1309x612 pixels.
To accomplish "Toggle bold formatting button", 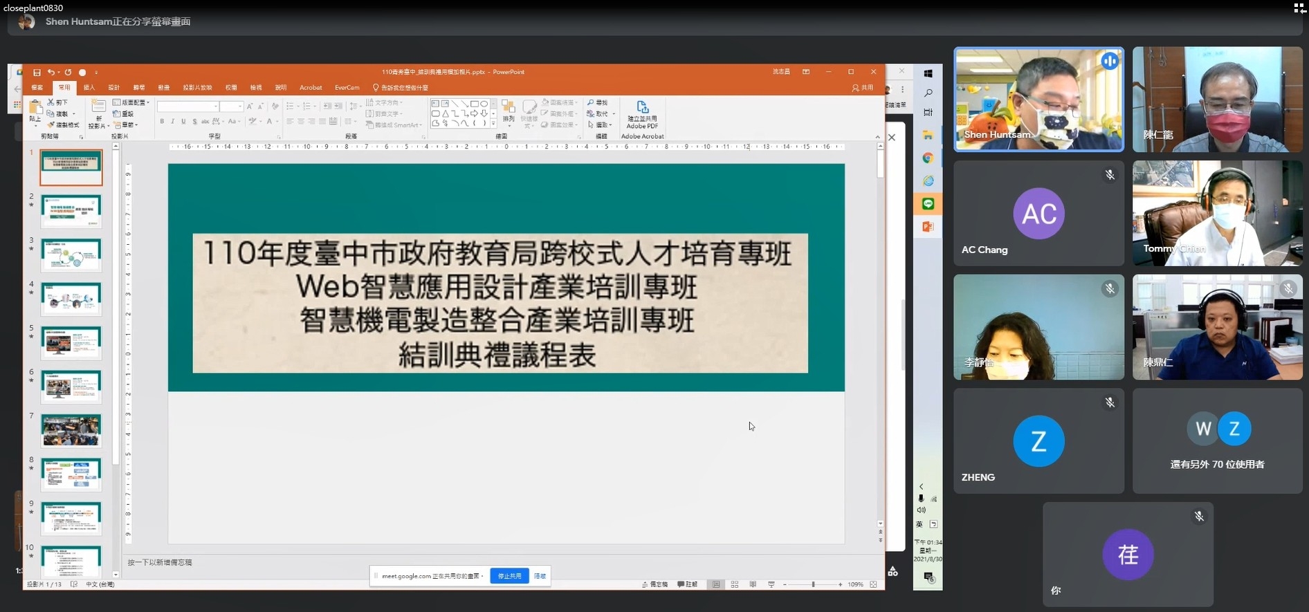I will coord(162,121).
